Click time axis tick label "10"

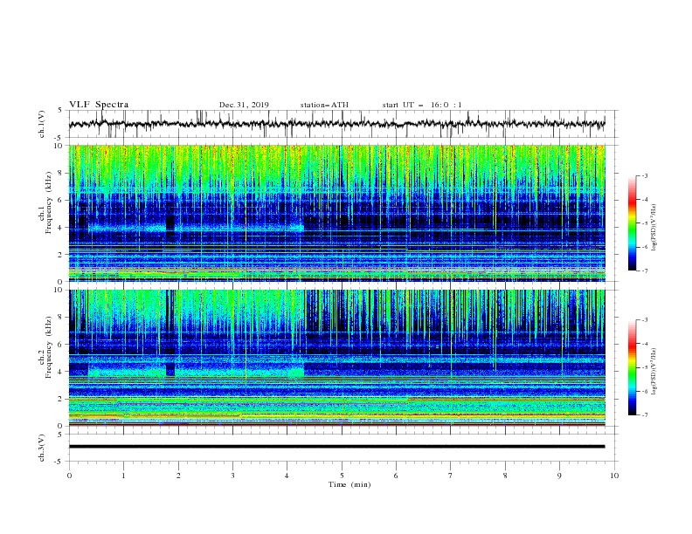click(614, 476)
